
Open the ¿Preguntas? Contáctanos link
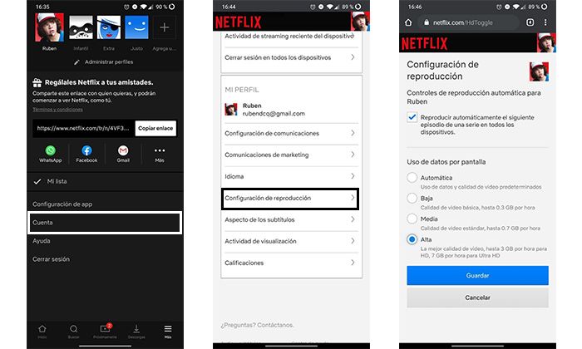pyautogui.click(x=257, y=325)
